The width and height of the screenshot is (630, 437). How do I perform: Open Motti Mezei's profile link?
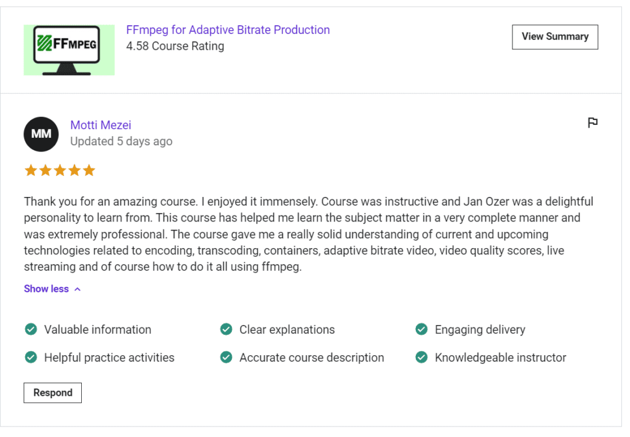click(x=101, y=125)
